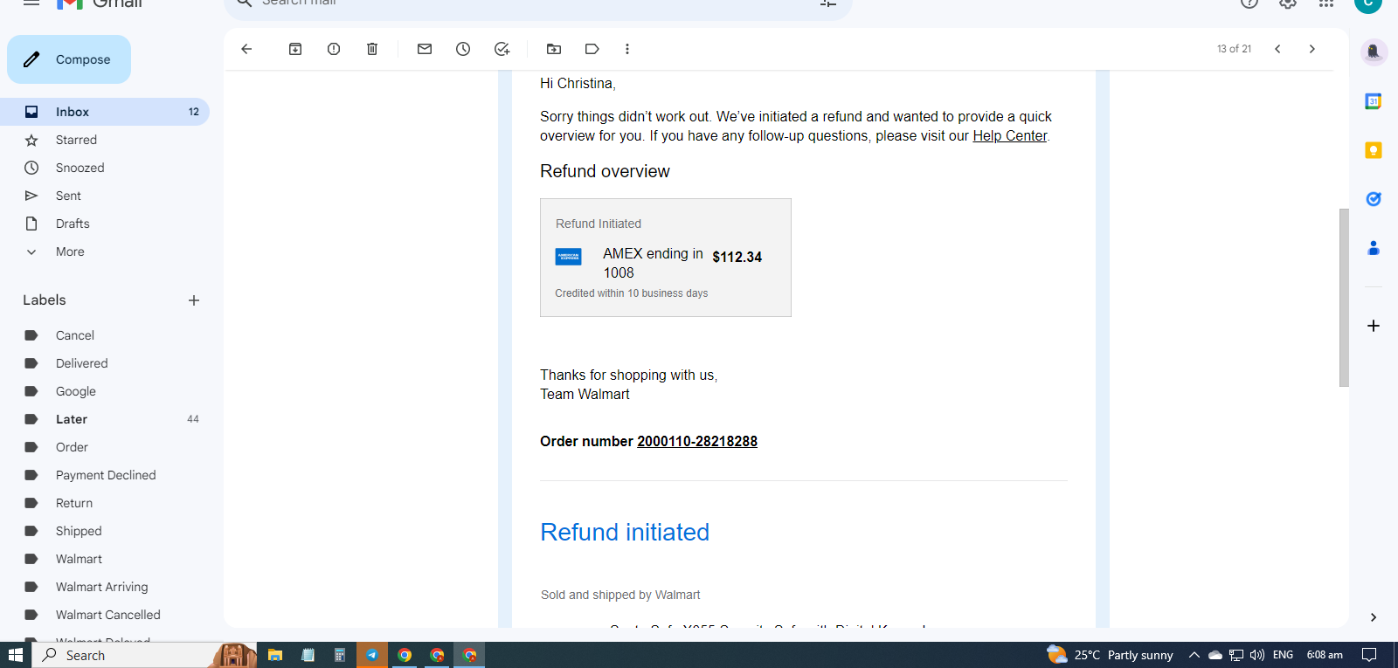
Task: Expand the More folders list
Action: 105,251
